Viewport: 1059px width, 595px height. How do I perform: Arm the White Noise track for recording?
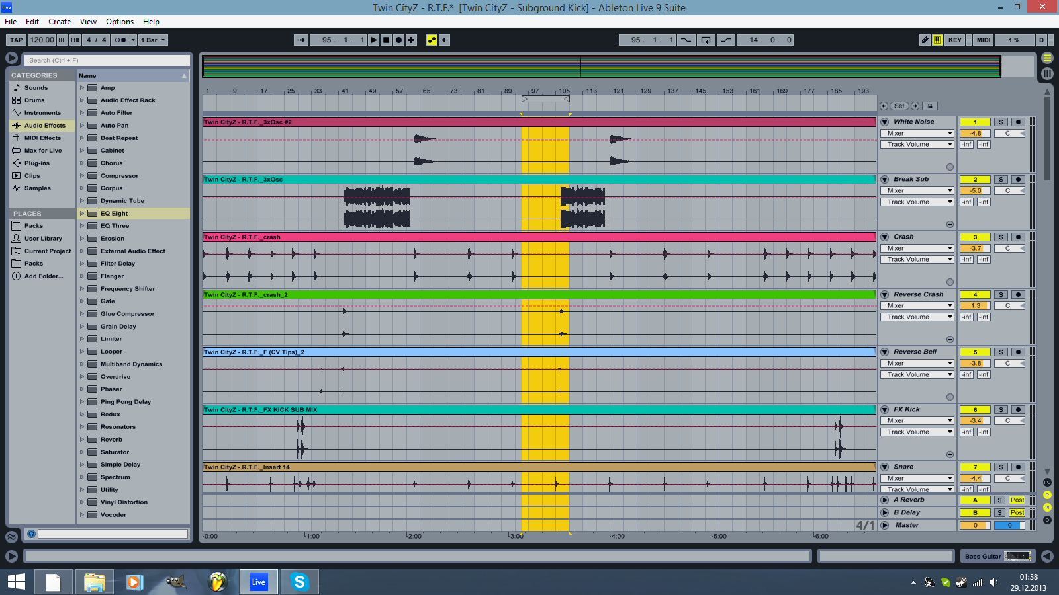(1019, 122)
